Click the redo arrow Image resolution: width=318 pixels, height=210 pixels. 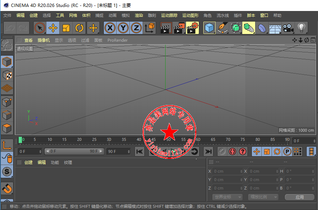click(23, 28)
